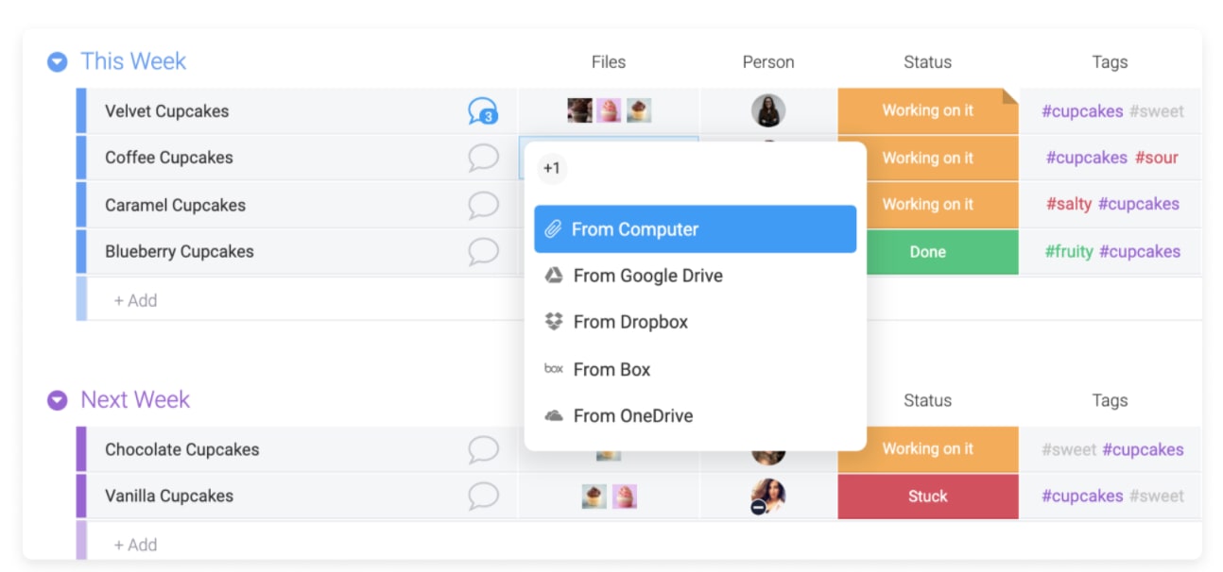The image size is (1223, 572).
Task: Click the paperclip icon next to From Computer
Action: point(556,228)
